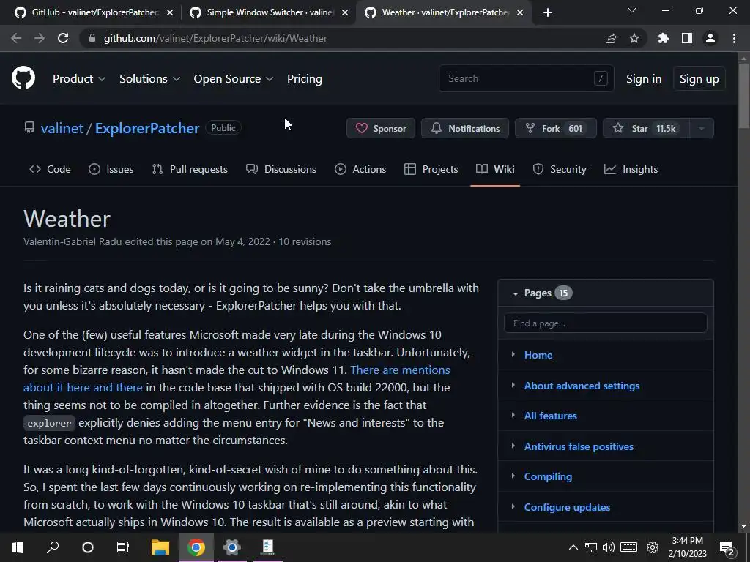
Task: Open the Projects tab
Action: click(x=431, y=169)
